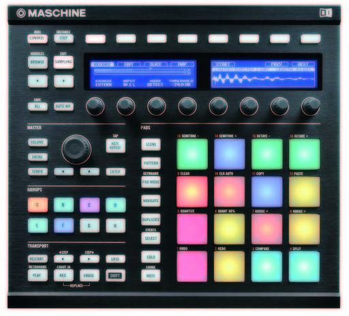349x316 pixels.
Task: Click Master right arrow beside Enter
Action: click(89, 171)
